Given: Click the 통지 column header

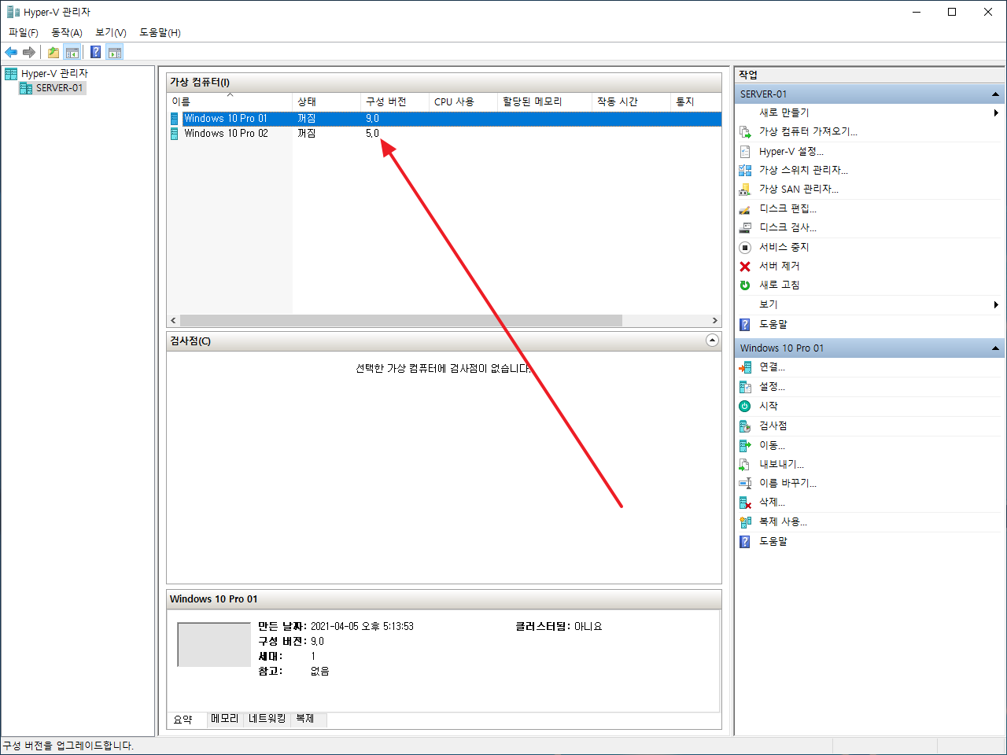Looking at the screenshot, I should (x=696, y=101).
